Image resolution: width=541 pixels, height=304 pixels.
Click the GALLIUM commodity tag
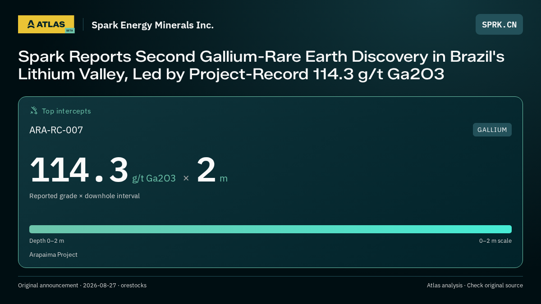tap(492, 130)
